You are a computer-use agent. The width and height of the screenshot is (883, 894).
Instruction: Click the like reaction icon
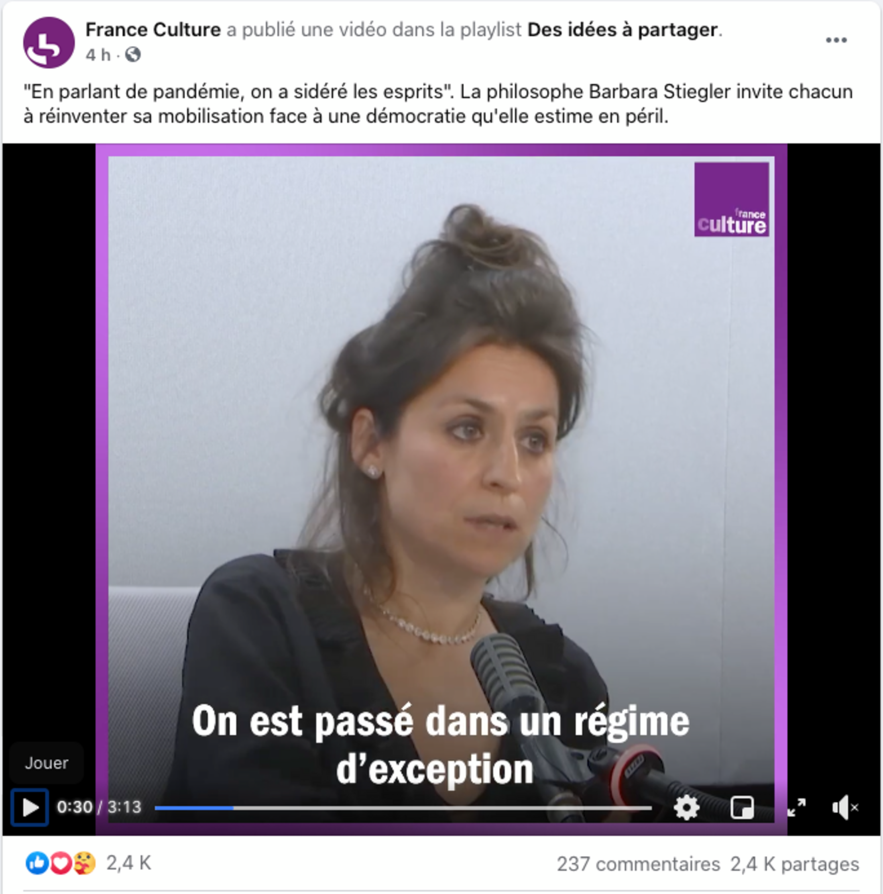pyautogui.click(x=37, y=863)
